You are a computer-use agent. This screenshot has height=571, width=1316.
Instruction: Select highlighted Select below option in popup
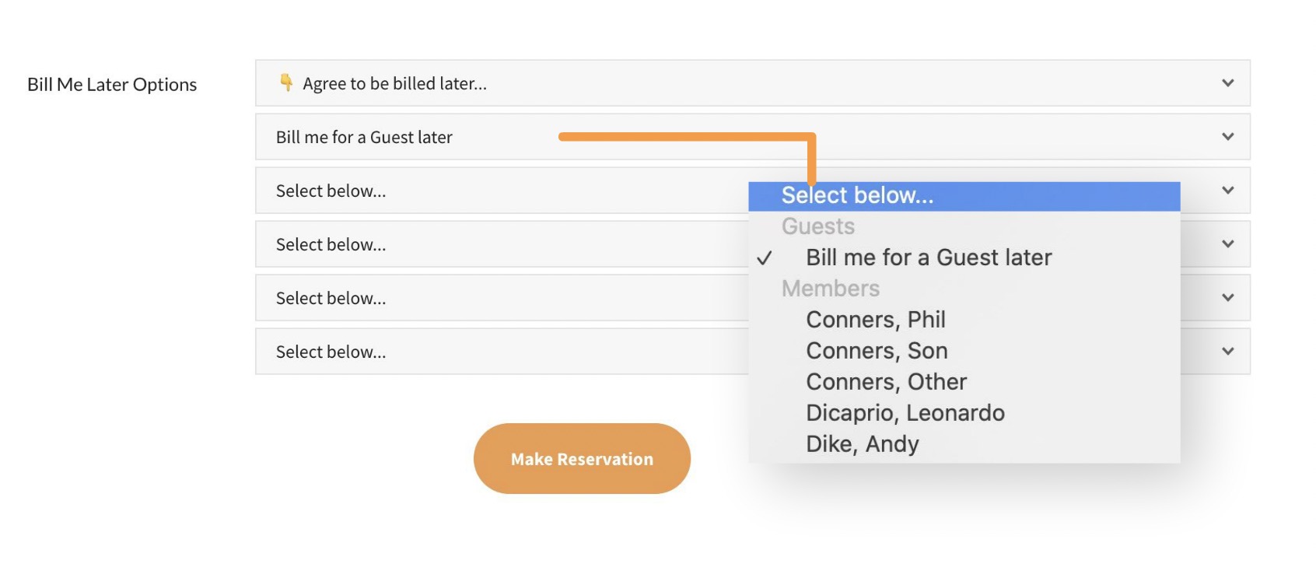coord(857,196)
